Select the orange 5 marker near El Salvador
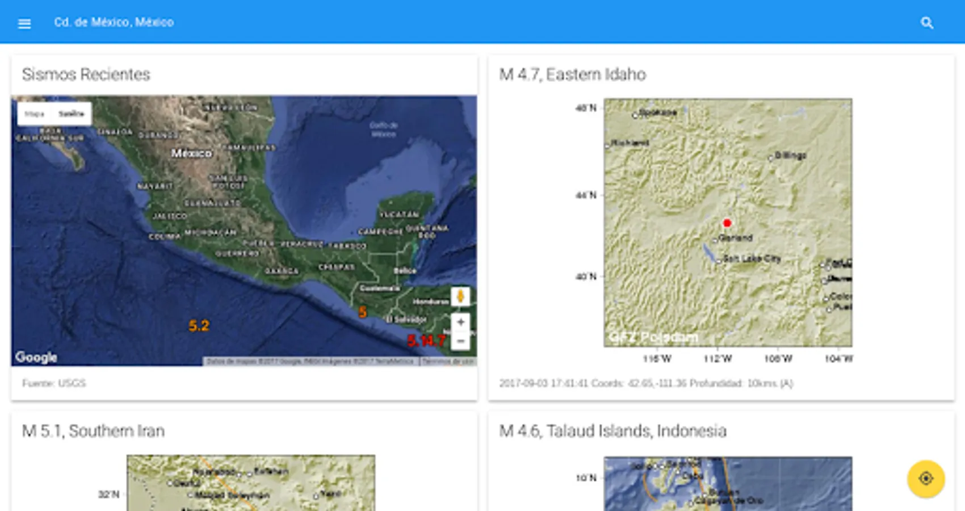Viewport: 965px width, 511px height. pos(362,312)
